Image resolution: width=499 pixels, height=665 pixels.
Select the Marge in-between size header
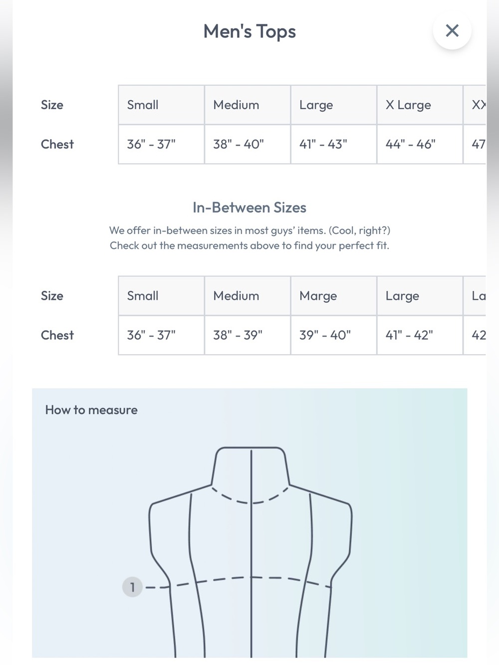pos(334,296)
